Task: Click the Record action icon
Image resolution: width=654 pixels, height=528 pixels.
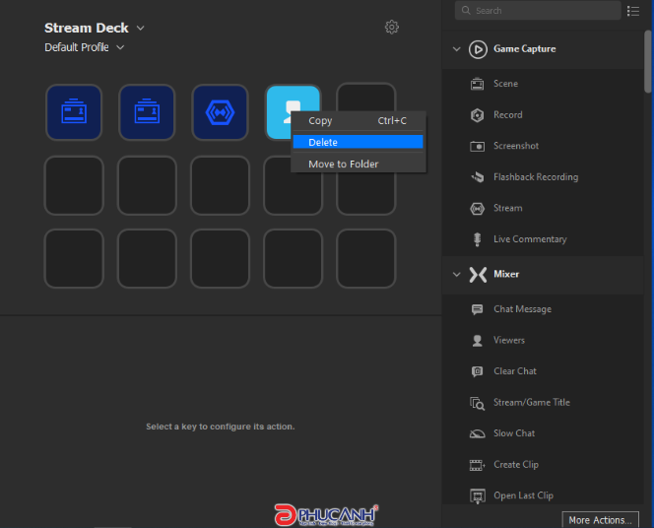Action: (x=477, y=115)
